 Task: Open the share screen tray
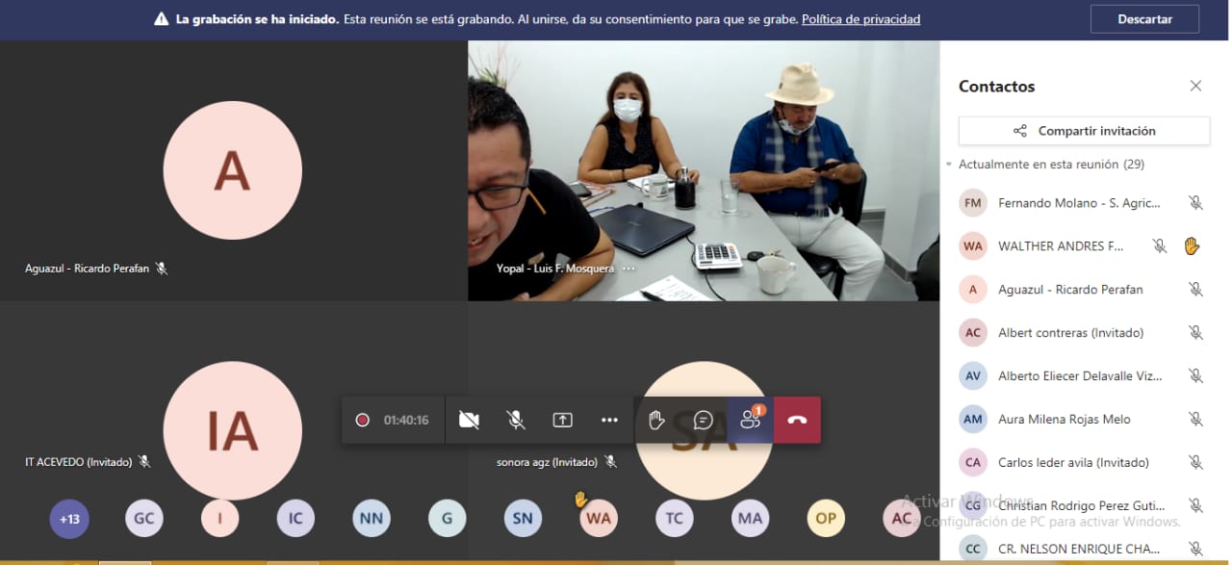click(x=562, y=421)
